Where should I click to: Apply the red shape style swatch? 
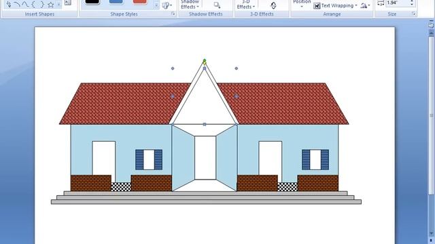(x=140, y=2)
